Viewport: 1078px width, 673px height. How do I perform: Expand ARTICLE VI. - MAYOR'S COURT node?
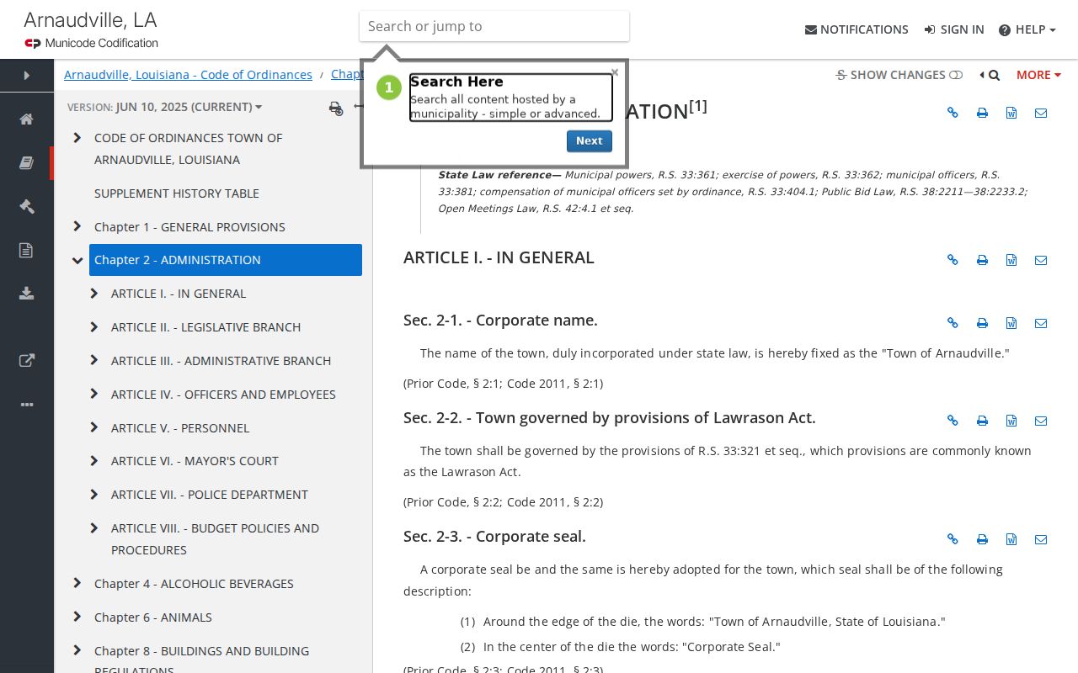point(94,461)
